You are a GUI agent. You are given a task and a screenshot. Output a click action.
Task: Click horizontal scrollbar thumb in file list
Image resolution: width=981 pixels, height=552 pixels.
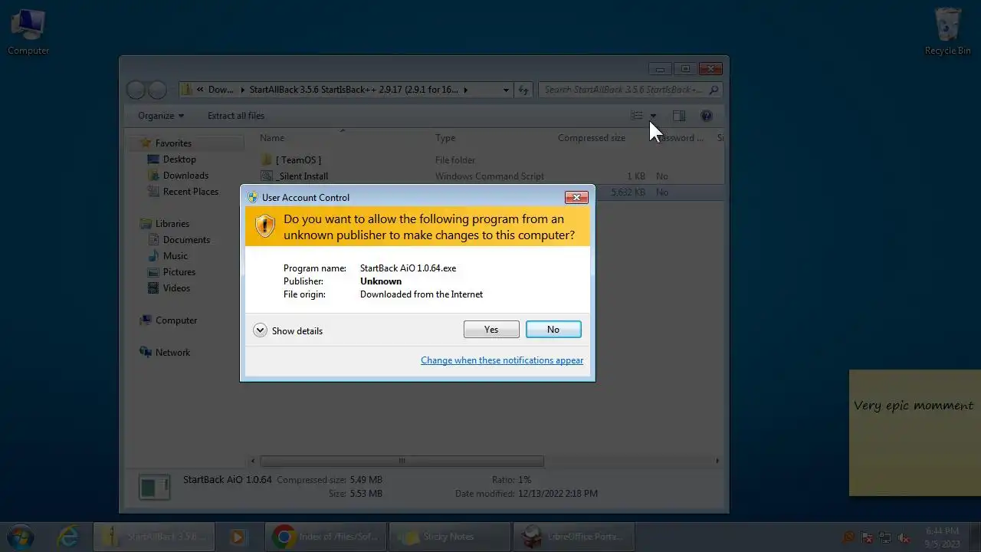tap(402, 461)
